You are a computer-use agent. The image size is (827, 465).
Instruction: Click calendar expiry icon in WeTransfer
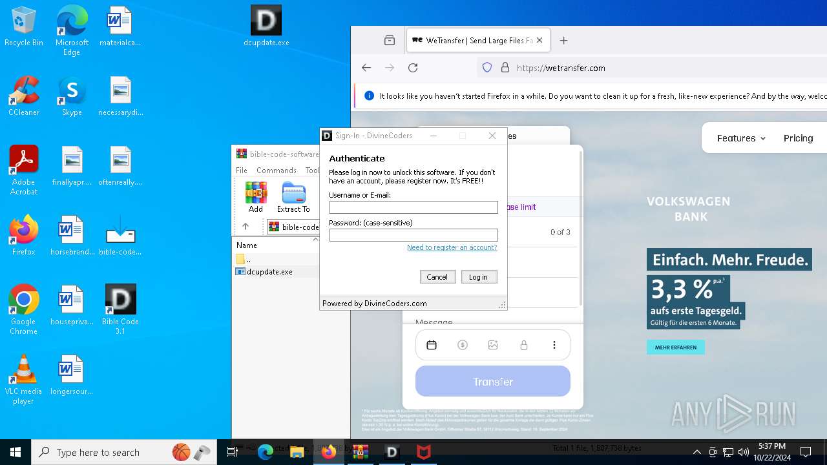pos(432,346)
